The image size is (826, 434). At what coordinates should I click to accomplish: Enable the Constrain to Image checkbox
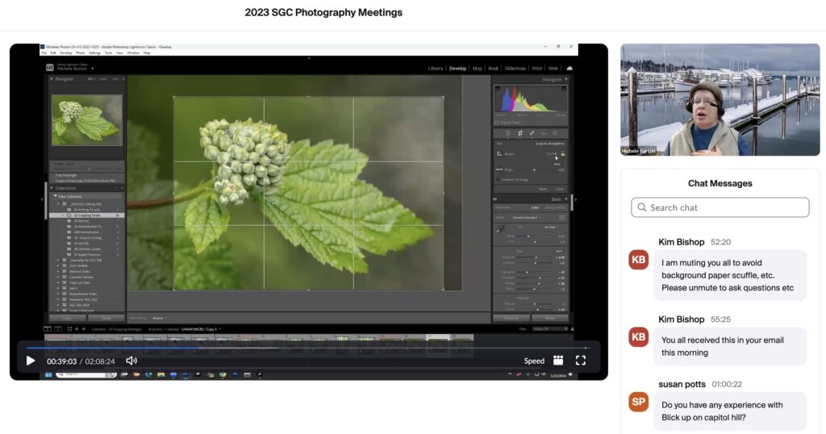tap(498, 179)
